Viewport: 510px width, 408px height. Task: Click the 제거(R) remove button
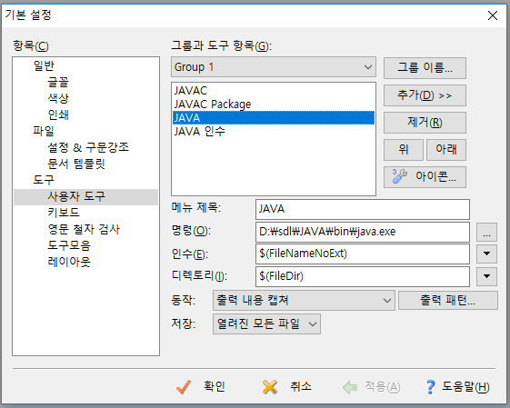[425, 123]
